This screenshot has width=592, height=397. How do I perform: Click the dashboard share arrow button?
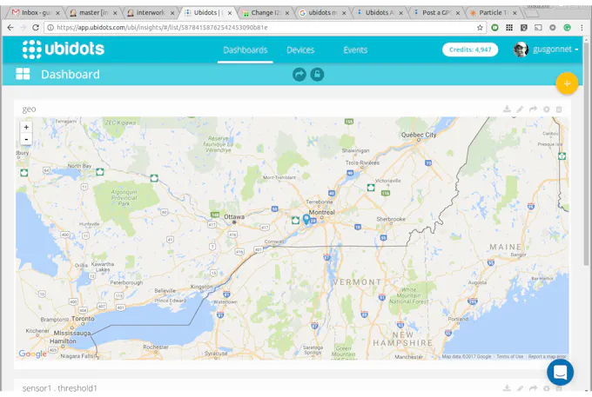(x=299, y=74)
